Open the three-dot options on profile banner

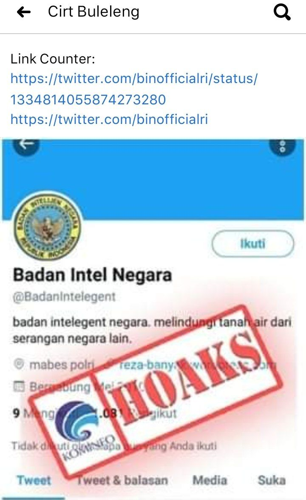point(282,147)
